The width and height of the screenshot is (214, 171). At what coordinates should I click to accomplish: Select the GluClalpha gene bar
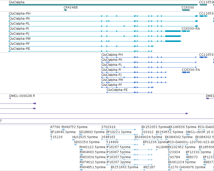click(103, 5)
